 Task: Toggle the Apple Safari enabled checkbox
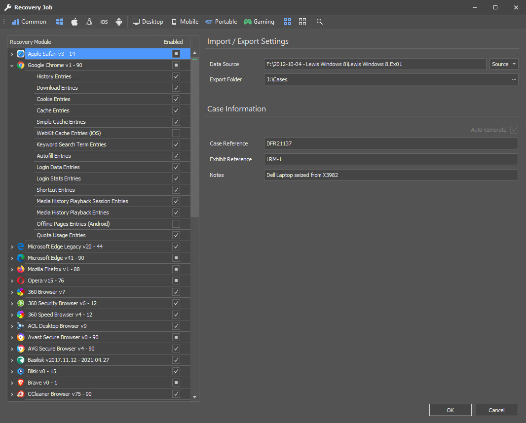tap(176, 54)
